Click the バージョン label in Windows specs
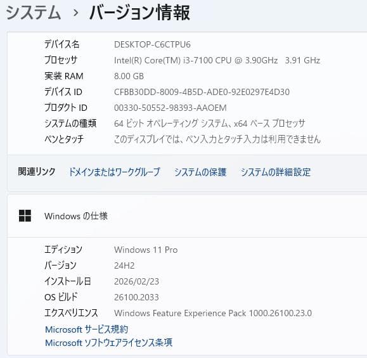This screenshot has height=358, width=367. [x=60, y=265]
